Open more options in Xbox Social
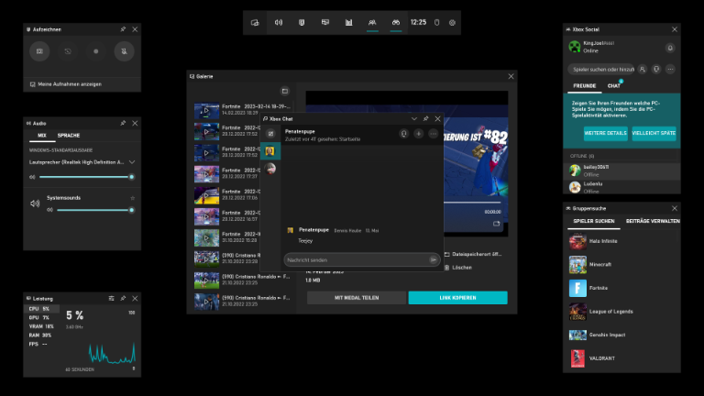704x396 pixels. pyautogui.click(x=670, y=69)
